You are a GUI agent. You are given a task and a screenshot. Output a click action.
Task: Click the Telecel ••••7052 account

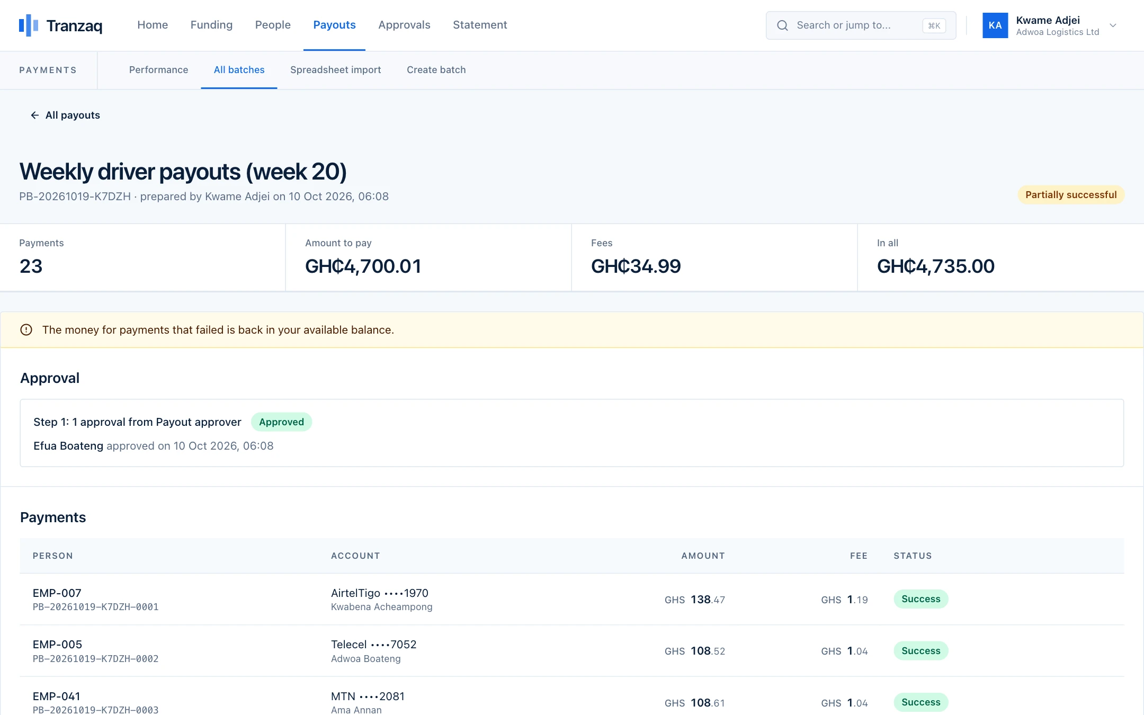tap(373, 645)
